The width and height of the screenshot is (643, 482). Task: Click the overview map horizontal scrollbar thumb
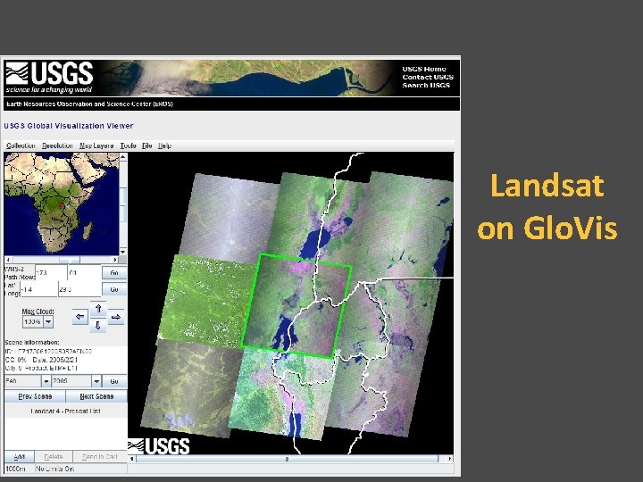[70, 260]
